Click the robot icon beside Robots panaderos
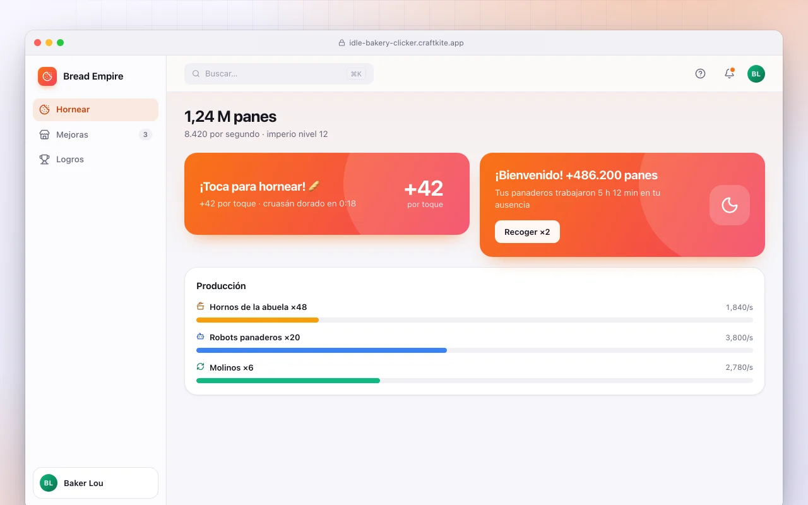 click(201, 337)
